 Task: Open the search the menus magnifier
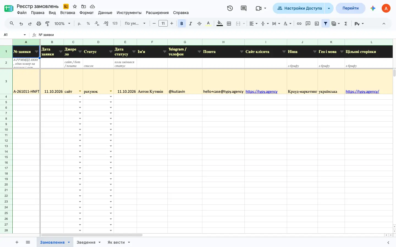pyautogui.click(x=12, y=24)
